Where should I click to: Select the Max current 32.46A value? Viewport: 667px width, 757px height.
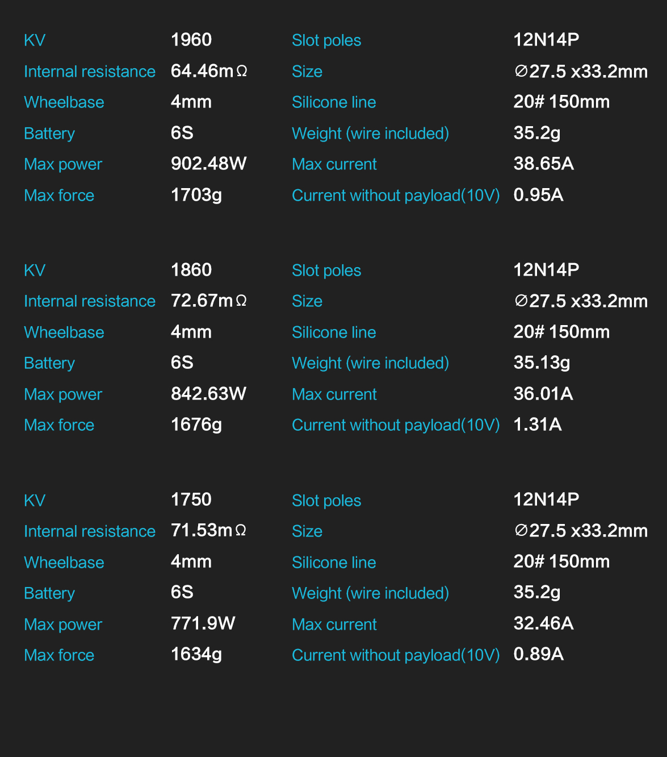[x=543, y=623]
